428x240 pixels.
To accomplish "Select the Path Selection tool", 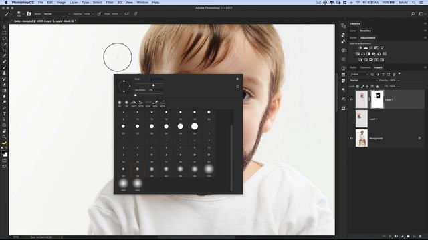I will tap(4, 119).
